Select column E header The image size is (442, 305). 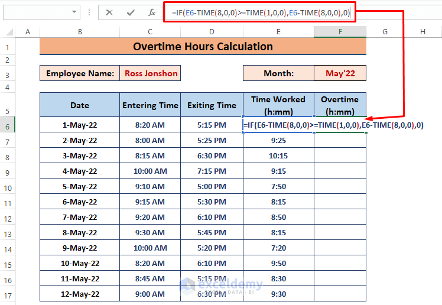pyautogui.click(x=278, y=32)
